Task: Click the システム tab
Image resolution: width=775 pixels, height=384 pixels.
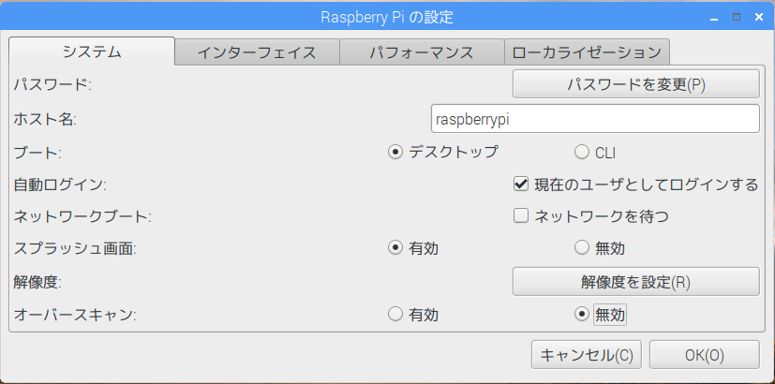Action: point(92,52)
